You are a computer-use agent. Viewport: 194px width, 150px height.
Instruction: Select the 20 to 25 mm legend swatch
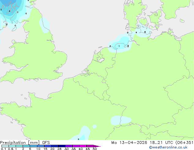tap(55, 146)
